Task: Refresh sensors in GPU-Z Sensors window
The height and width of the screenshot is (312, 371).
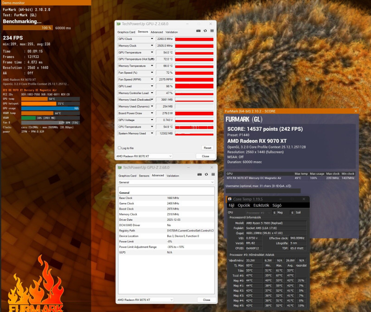Action: [205, 31]
